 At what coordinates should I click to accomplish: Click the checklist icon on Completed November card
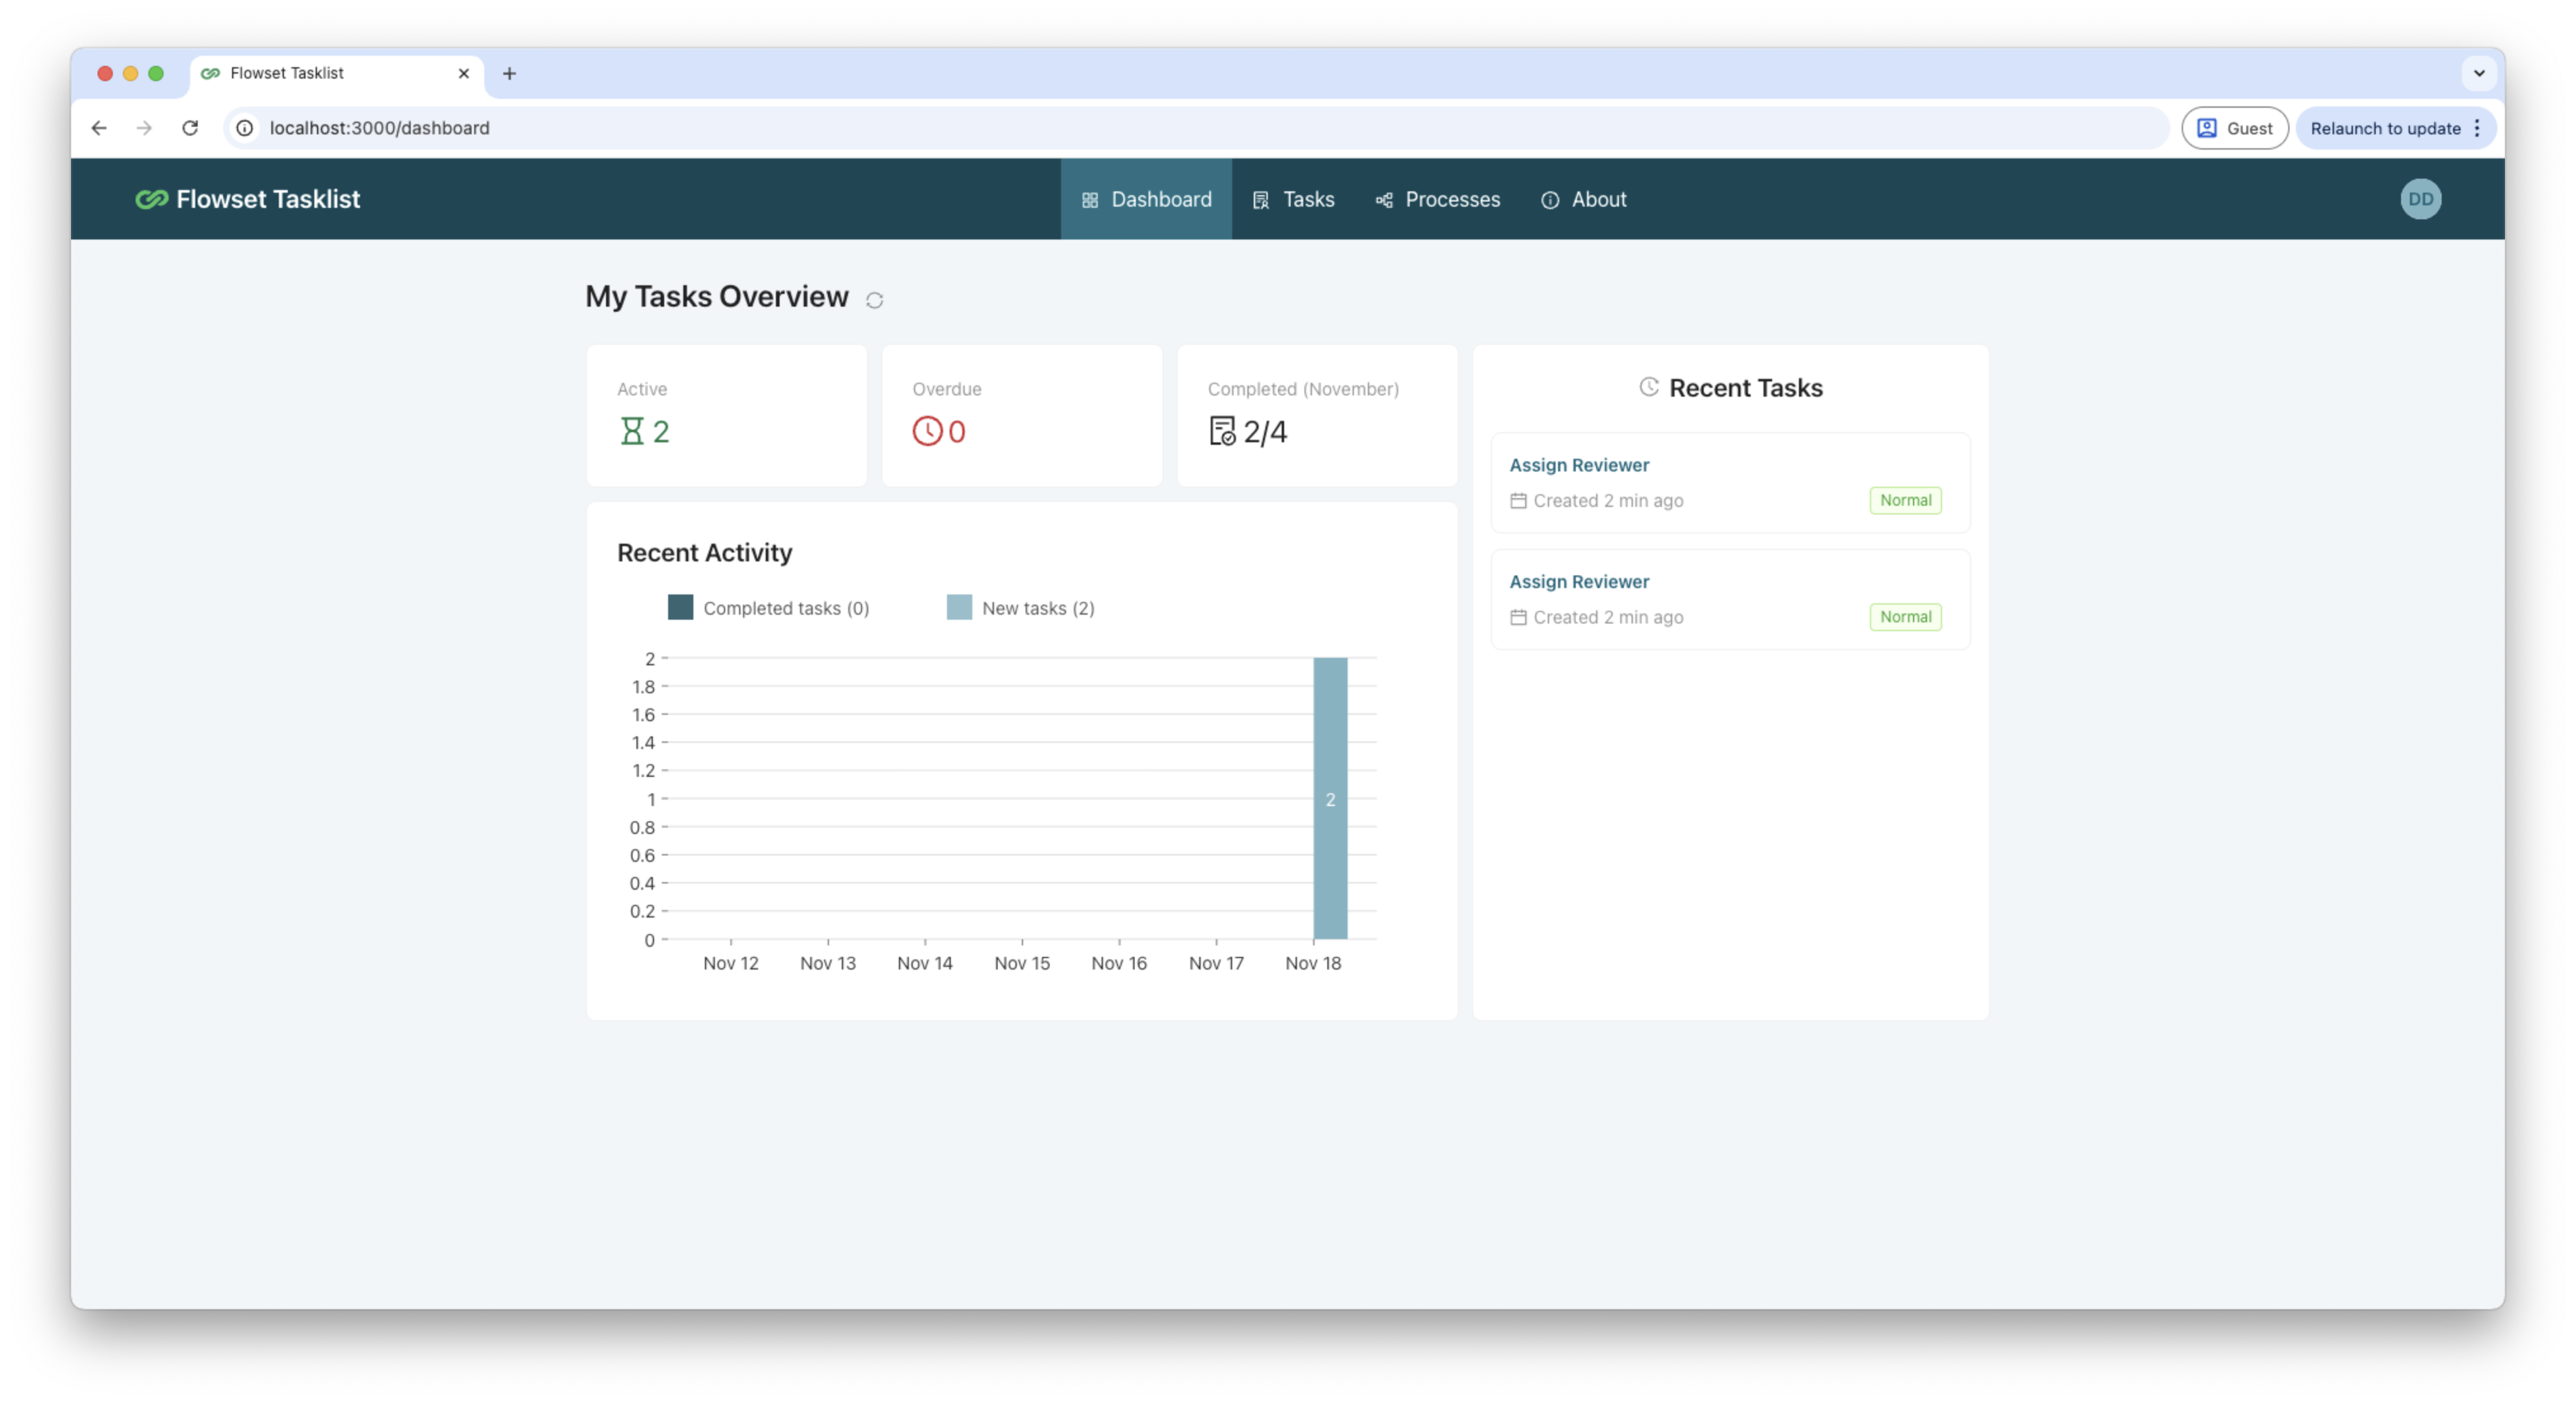click(x=1222, y=432)
